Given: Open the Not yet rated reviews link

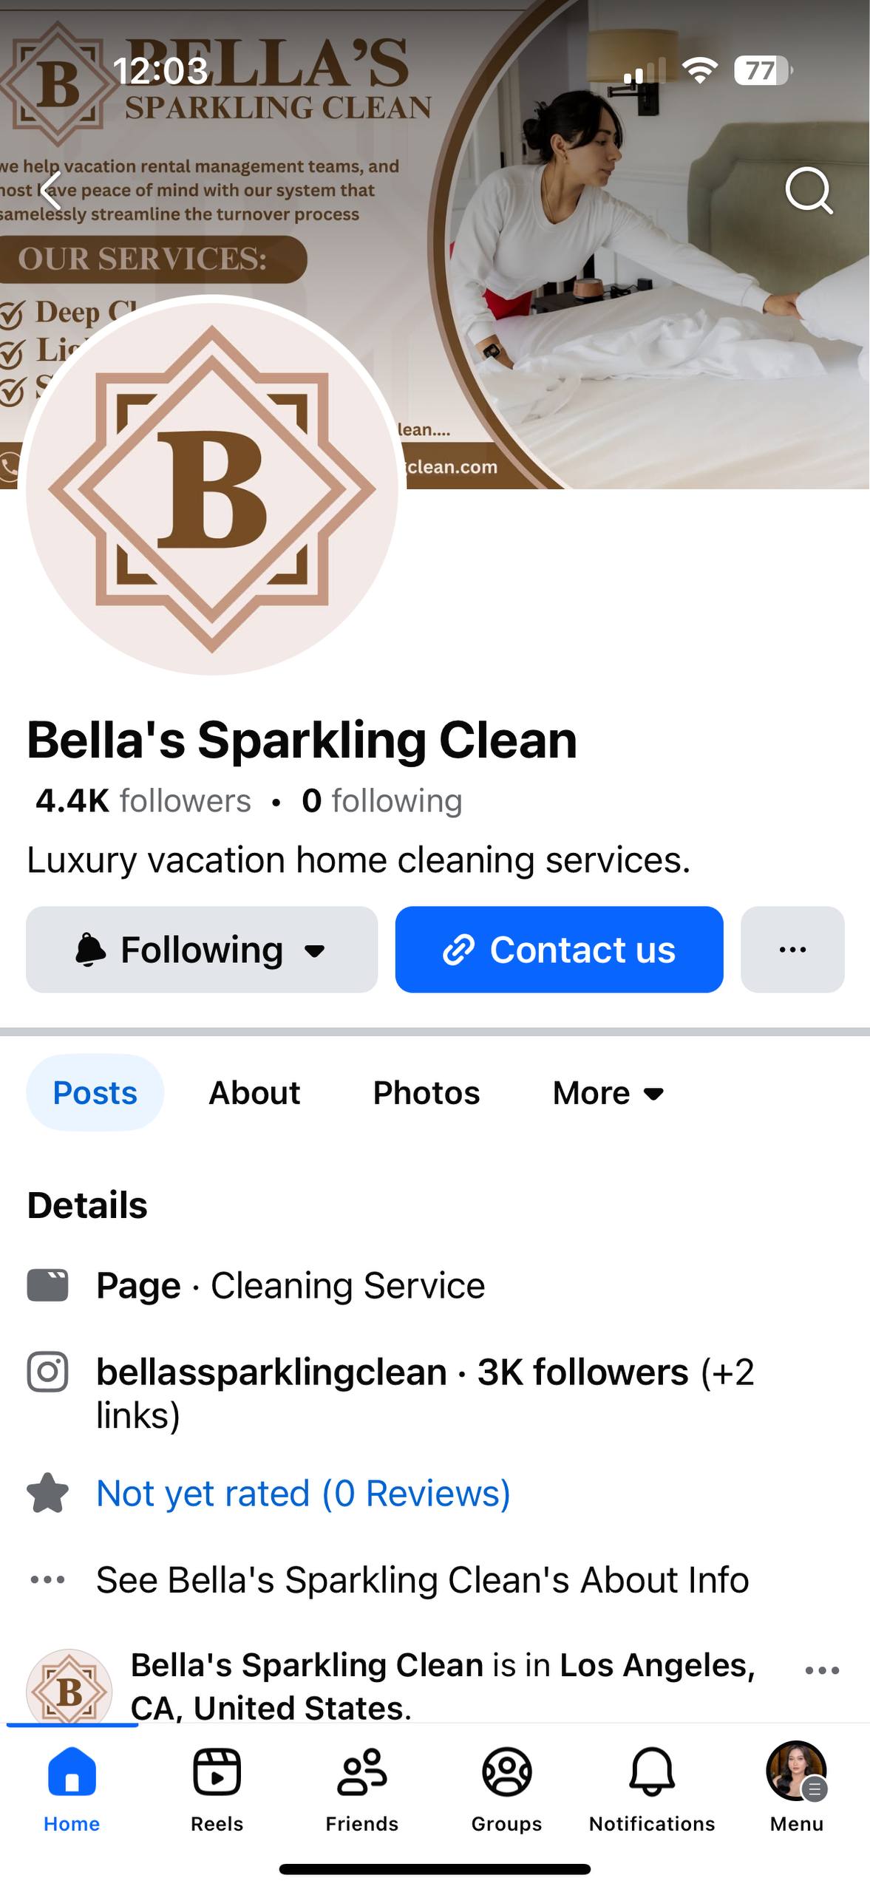Looking at the screenshot, I should (303, 1494).
